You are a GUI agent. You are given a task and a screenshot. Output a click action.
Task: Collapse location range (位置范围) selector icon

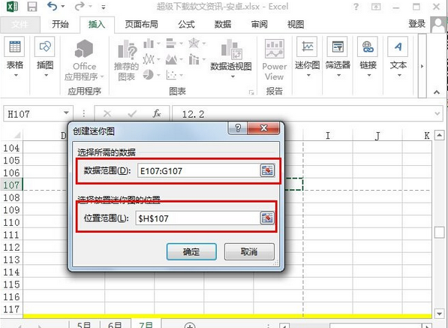(x=267, y=218)
